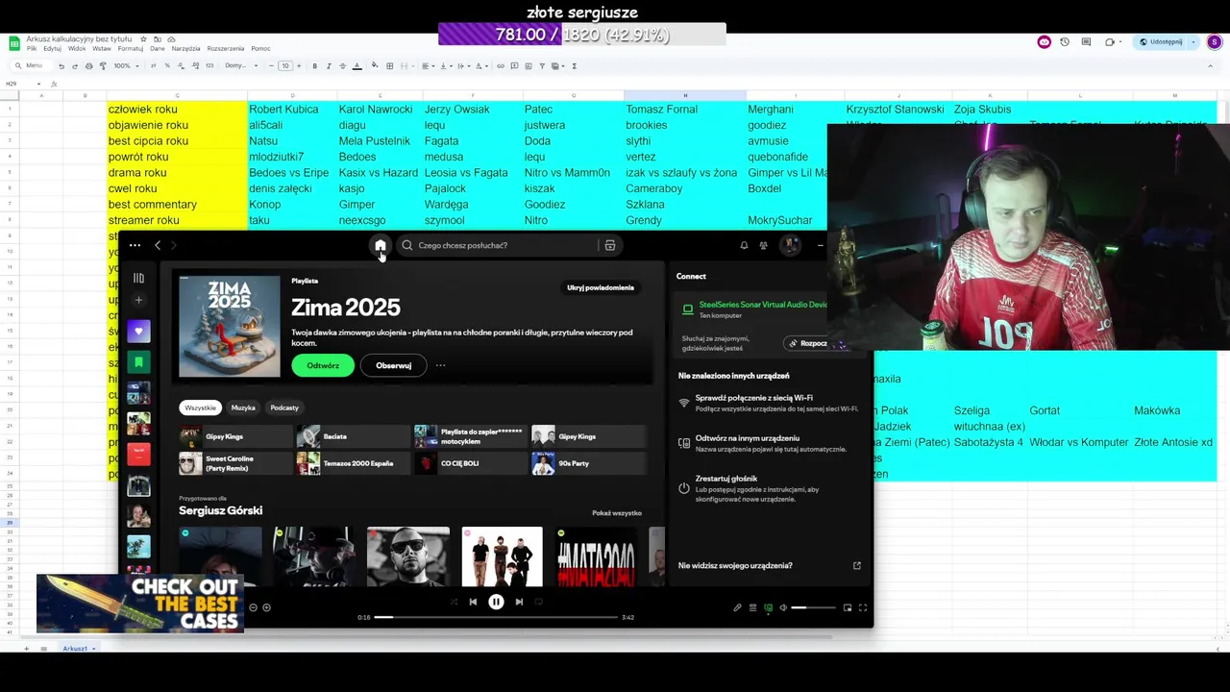
Task: Skip to next track in Spotify
Action: pos(519,602)
